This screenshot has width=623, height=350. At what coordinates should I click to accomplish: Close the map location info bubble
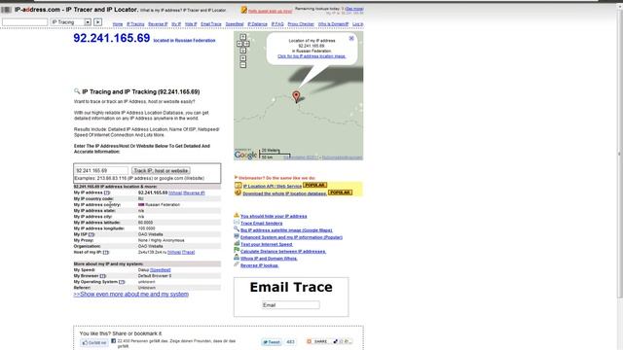tap(351, 38)
